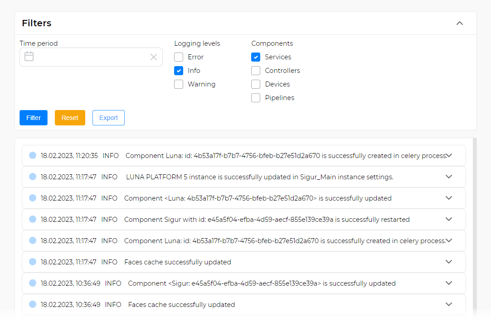Open the date picker calendar icon

coord(29,57)
